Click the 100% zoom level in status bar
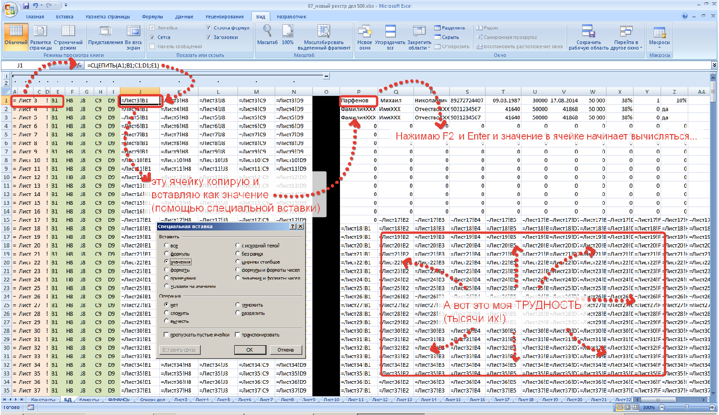The width and height of the screenshot is (719, 415). pyautogui.click(x=649, y=407)
